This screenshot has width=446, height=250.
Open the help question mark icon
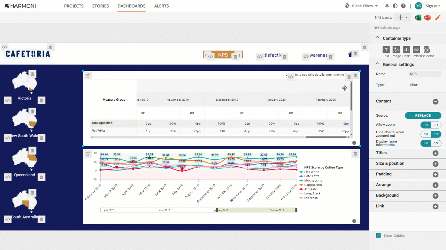pos(403,6)
